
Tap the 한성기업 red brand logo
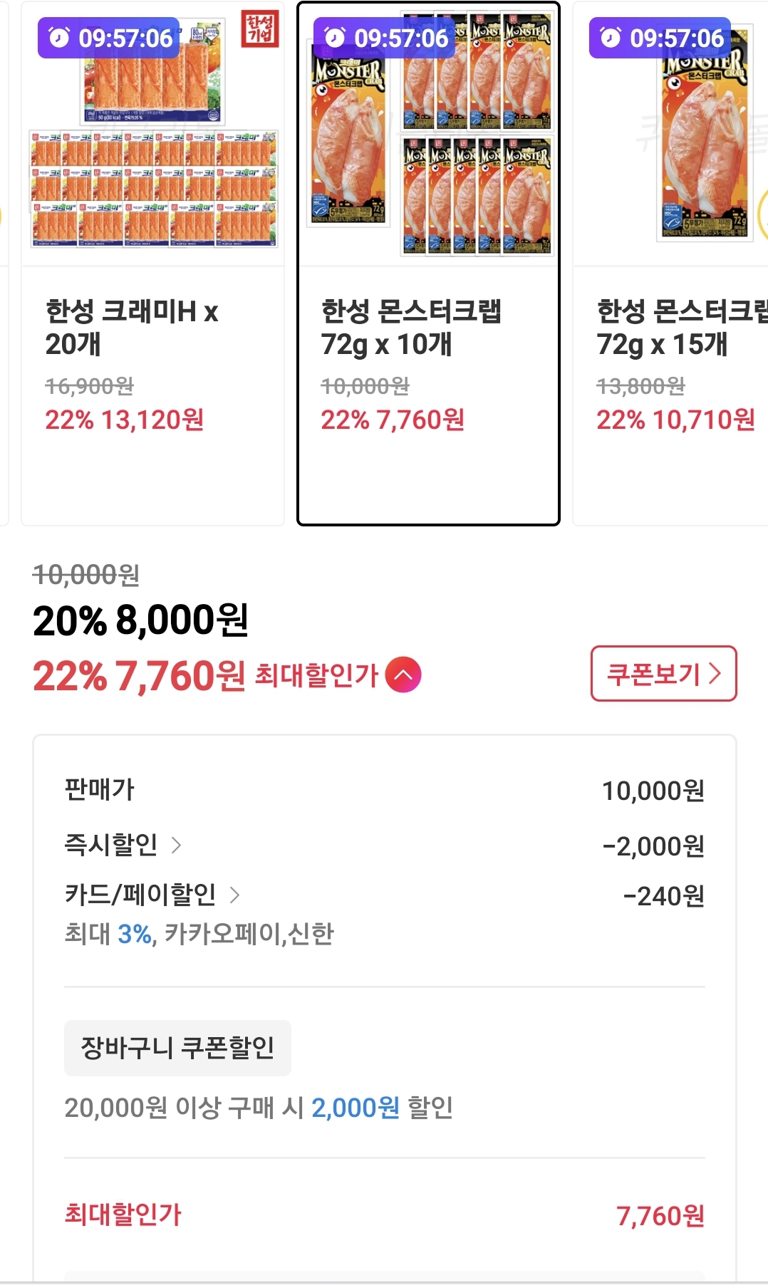(260, 29)
